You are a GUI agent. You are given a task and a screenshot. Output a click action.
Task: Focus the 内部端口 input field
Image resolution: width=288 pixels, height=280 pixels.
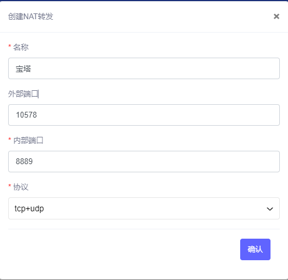[144, 161]
